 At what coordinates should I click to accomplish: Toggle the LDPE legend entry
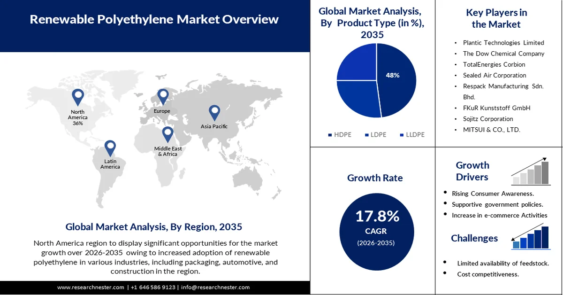pyautogui.click(x=375, y=135)
